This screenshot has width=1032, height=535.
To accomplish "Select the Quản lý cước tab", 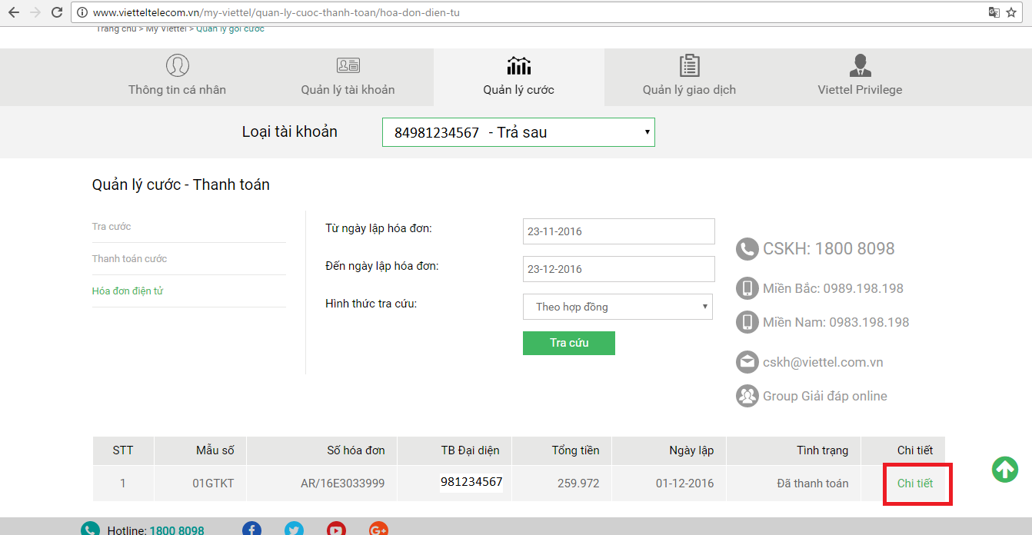I will pyautogui.click(x=519, y=77).
